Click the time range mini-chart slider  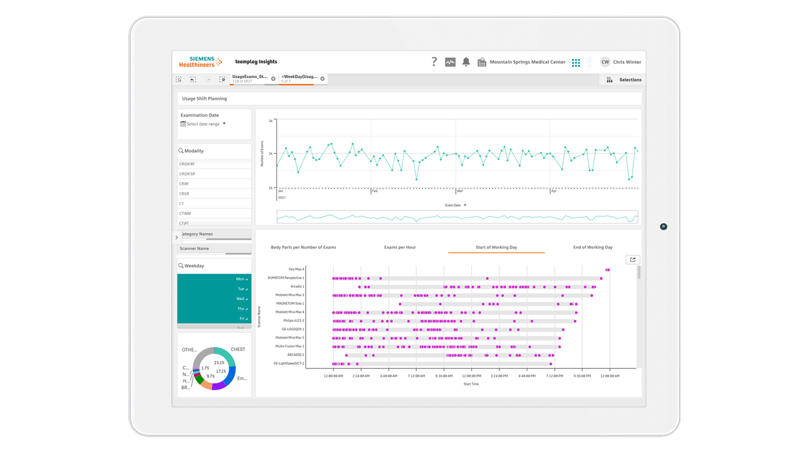[x=457, y=217]
